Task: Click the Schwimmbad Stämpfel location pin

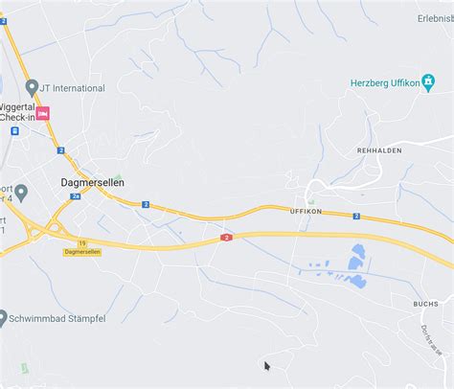Action: [x=2, y=318]
